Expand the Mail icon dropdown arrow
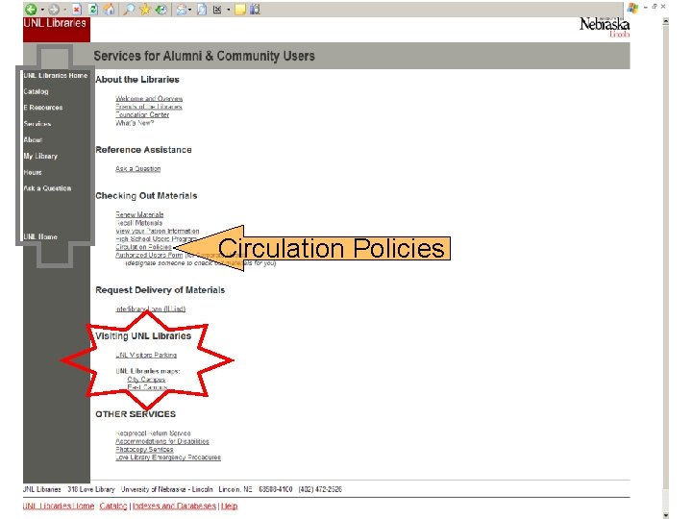Image resolution: width=692 pixels, height=519 pixels. click(189, 10)
